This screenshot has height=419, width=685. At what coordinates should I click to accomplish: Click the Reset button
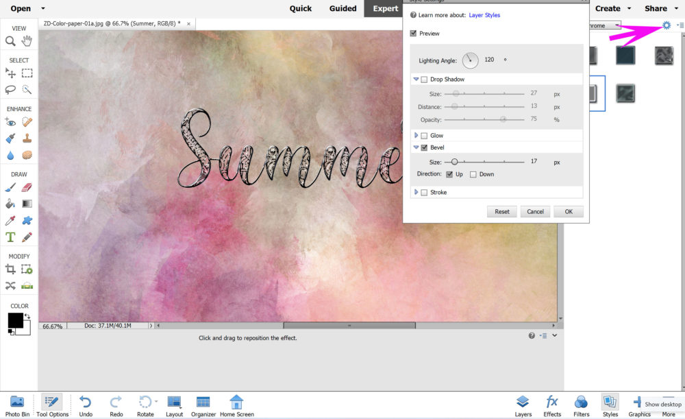pos(502,212)
